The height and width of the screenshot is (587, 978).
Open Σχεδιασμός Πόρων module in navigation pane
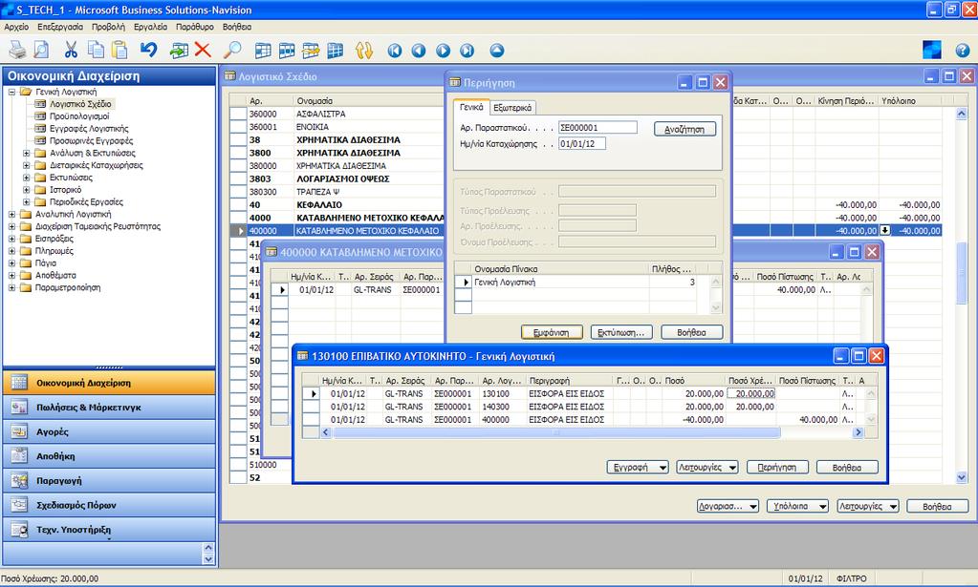point(109,506)
